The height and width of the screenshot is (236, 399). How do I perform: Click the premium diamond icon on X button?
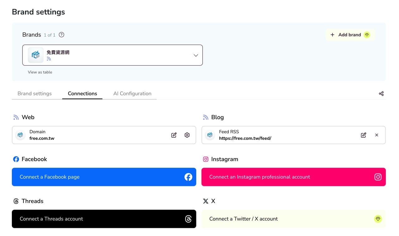tap(378, 219)
